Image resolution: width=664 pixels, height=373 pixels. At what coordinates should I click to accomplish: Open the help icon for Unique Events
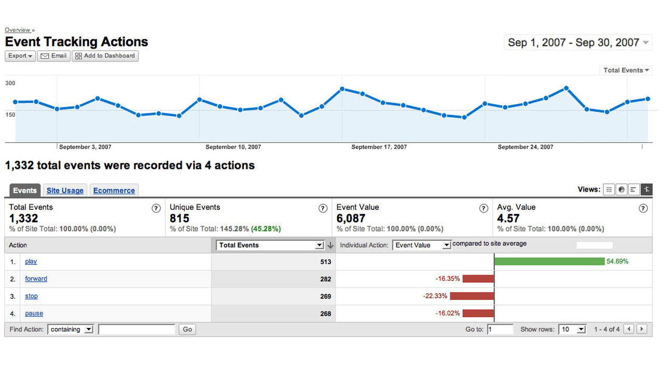323,208
